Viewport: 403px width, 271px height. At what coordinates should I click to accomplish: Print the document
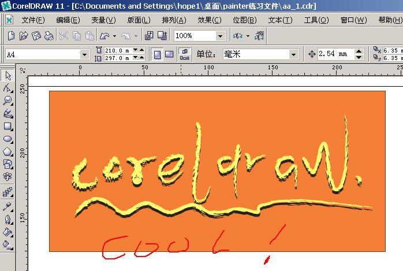[49, 36]
